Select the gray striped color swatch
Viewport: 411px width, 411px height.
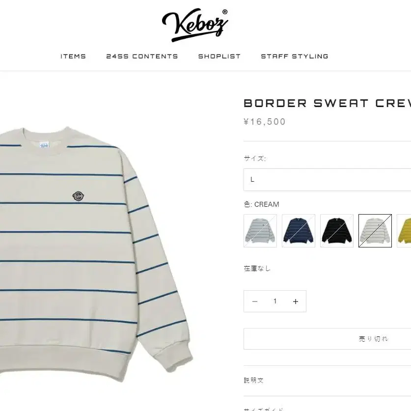coord(260,231)
